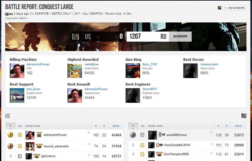Click the rank eagle icon beside leonid_adrenalin

coord(40,146)
